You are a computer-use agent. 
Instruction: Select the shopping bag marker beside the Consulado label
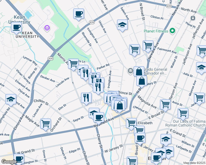[x=139, y=72]
